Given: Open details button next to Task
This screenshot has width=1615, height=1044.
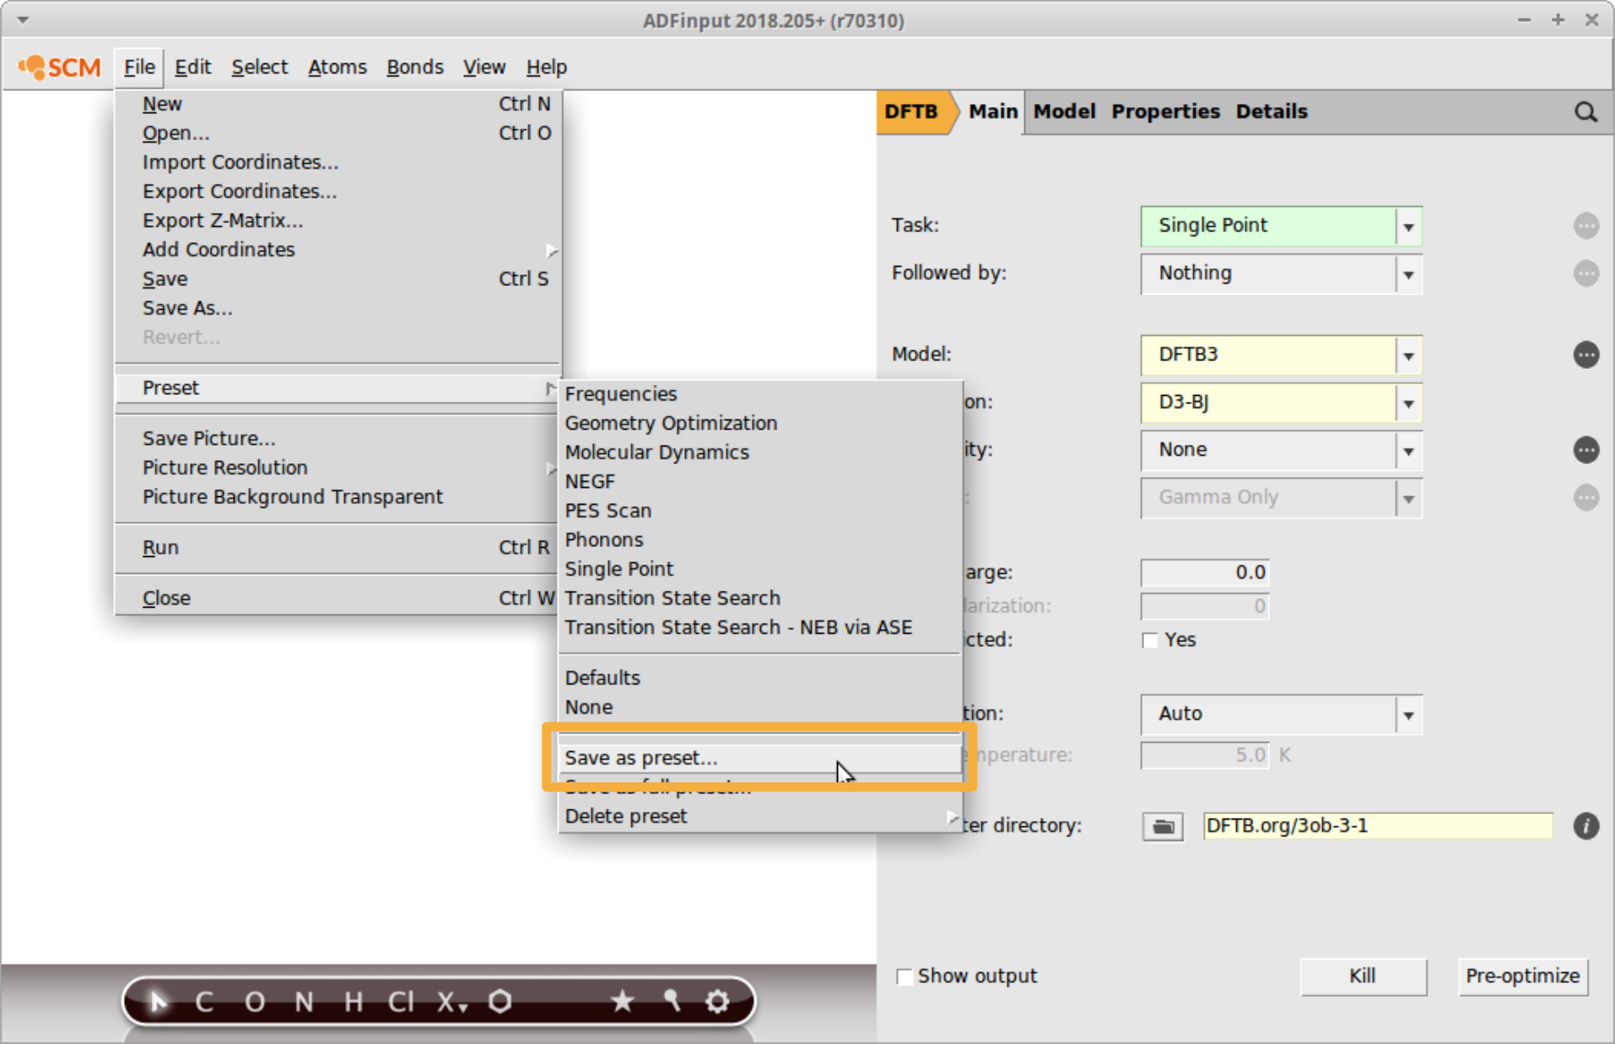Looking at the screenshot, I should (x=1585, y=225).
